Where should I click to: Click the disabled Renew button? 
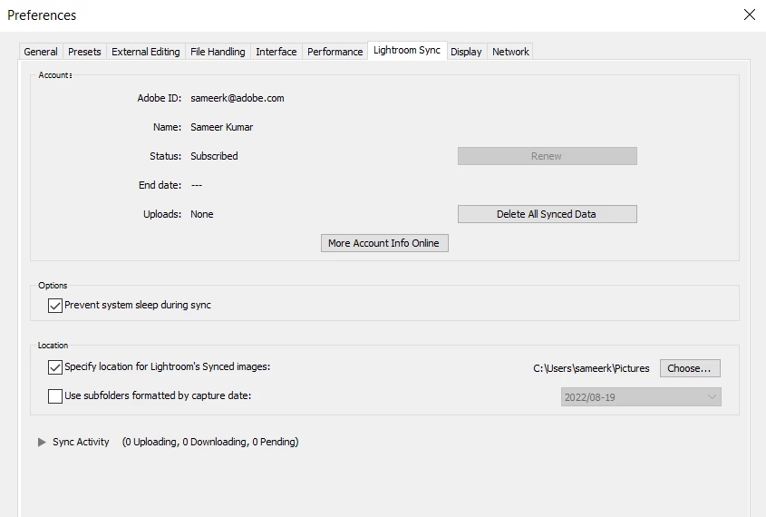548,156
